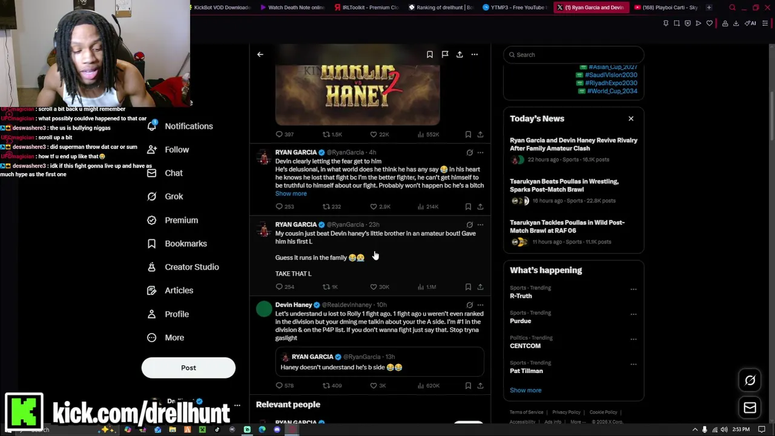Screen dimensions: 775x436
Task: Open Premium in the sidebar
Action: [x=173, y=220]
